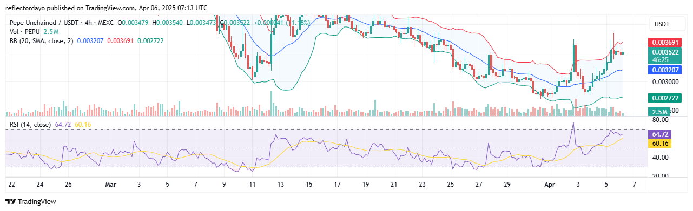Click the 27 date on time axis

pos(478,185)
